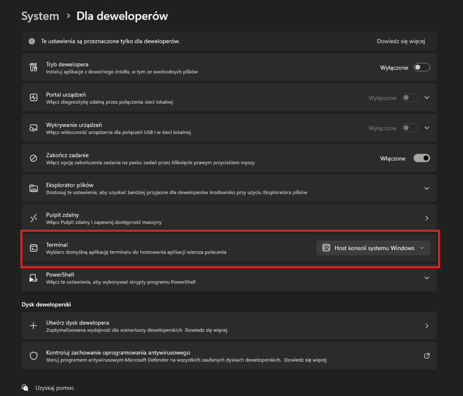The width and height of the screenshot is (463, 396).
Task: Click the plus icon for Utwórz dysk dewelopera
Action: [34, 326]
